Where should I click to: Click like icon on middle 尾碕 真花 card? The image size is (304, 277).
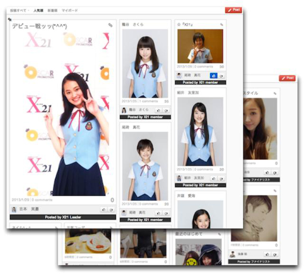coord(158,213)
